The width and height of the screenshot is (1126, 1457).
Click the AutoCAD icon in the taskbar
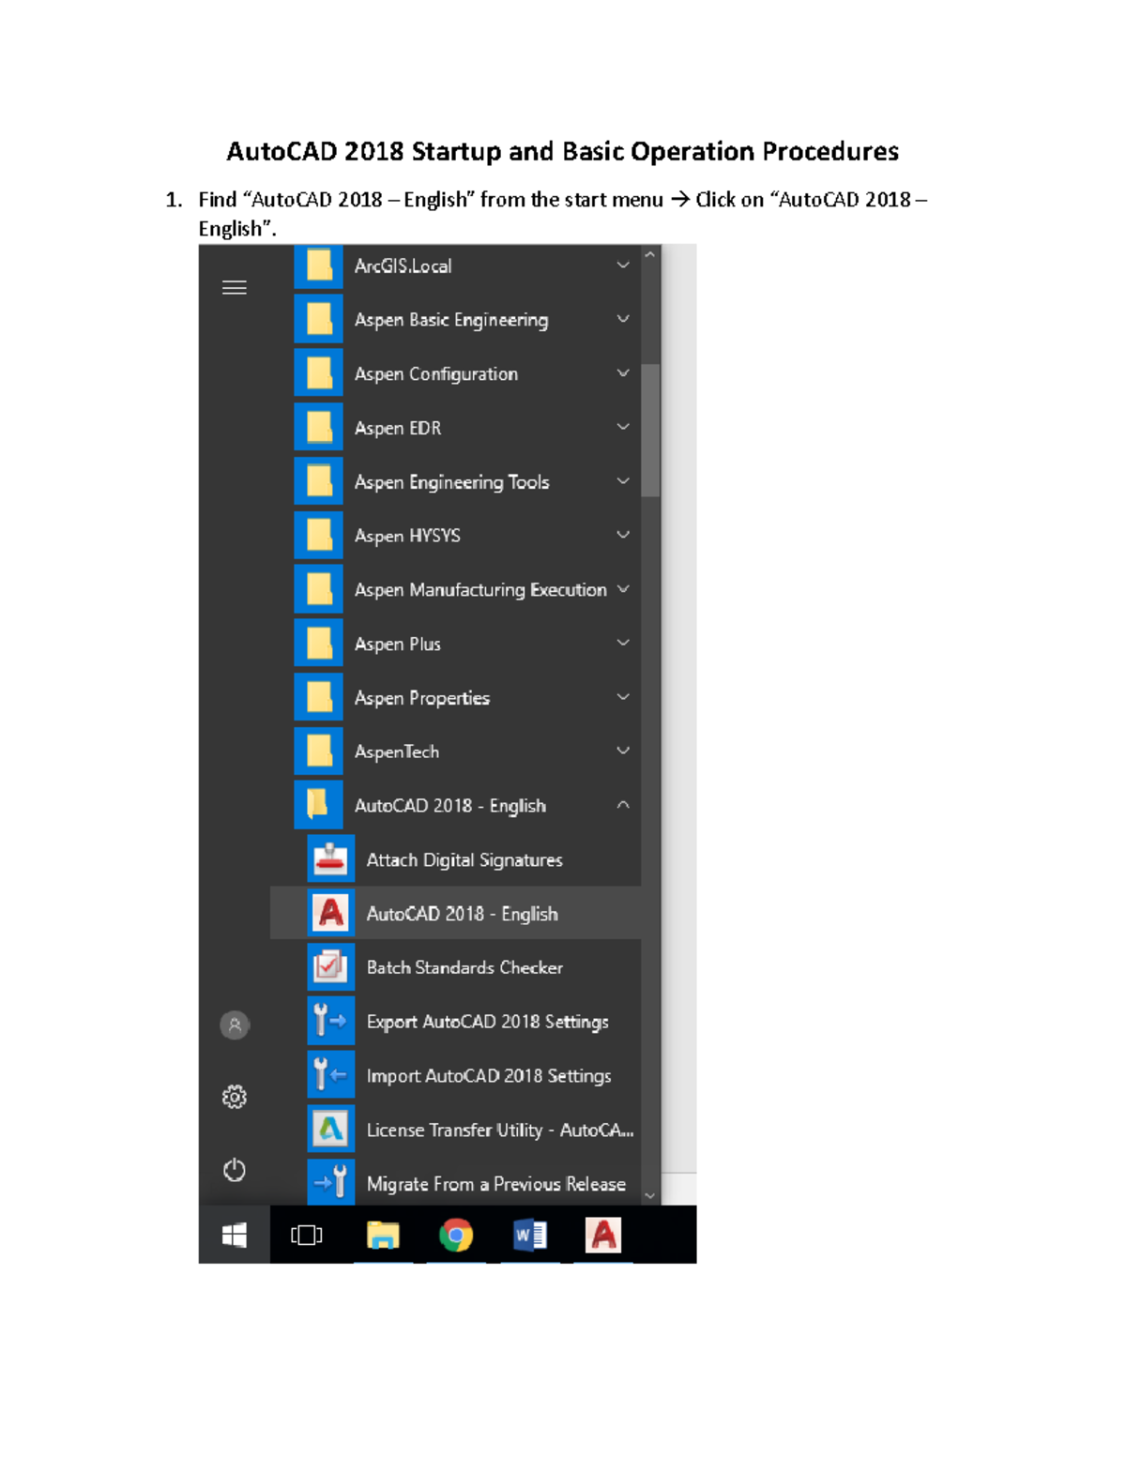click(x=603, y=1235)
